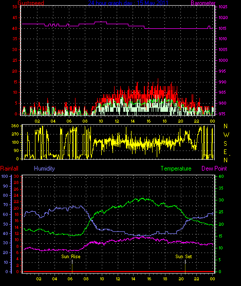Click the Humidity legend label
The height and width of the screenshot is (286, 241).
pyautogui.click(x=44, y=169)
